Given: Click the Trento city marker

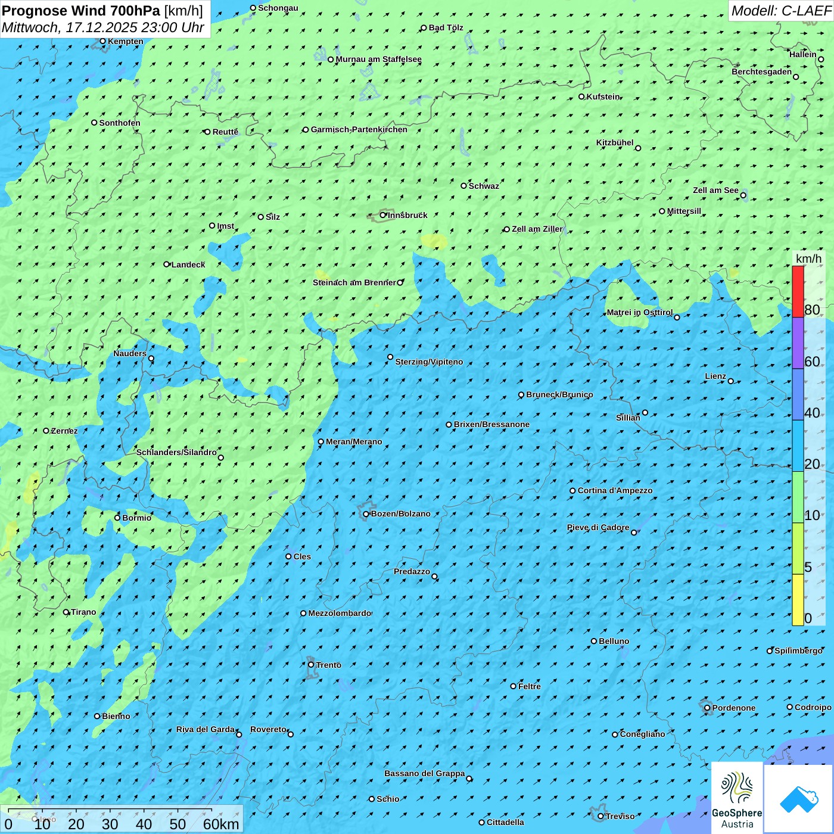Looking at the screenshot, I should [x=311, y=665].
